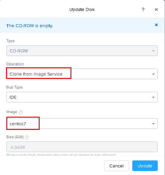Dismiss the CD-ROM is empty banner
This screenshot has width=165, height=175.
coord(156,25)
